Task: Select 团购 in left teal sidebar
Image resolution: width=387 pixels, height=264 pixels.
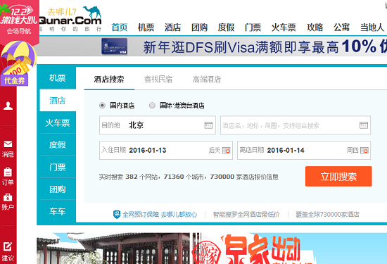Action: [58, 189]
